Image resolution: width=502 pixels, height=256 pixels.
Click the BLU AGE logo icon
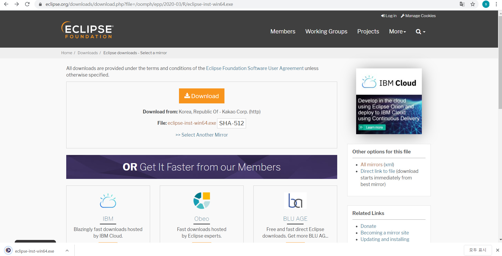tap(295, 200)
